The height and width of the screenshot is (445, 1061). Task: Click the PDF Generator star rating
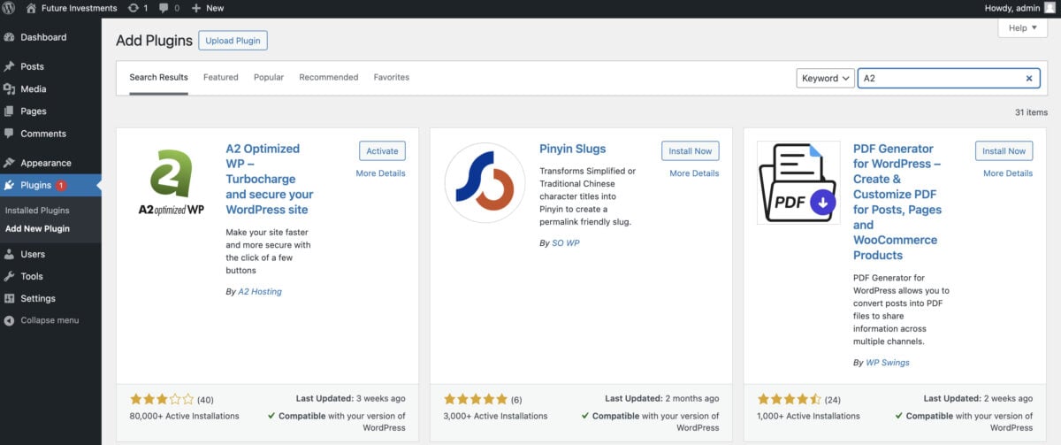click(x=789, y=399)
